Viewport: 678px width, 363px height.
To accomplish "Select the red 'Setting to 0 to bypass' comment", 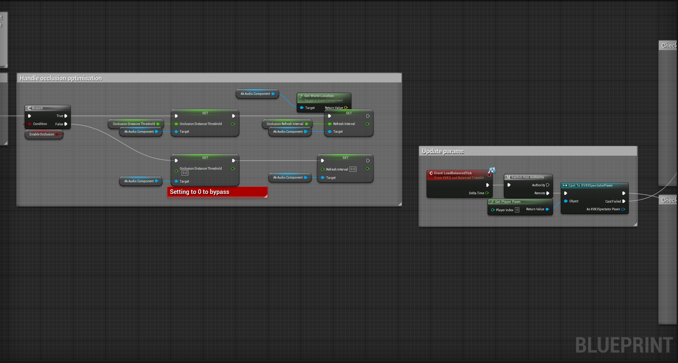I will coord(217,192).
